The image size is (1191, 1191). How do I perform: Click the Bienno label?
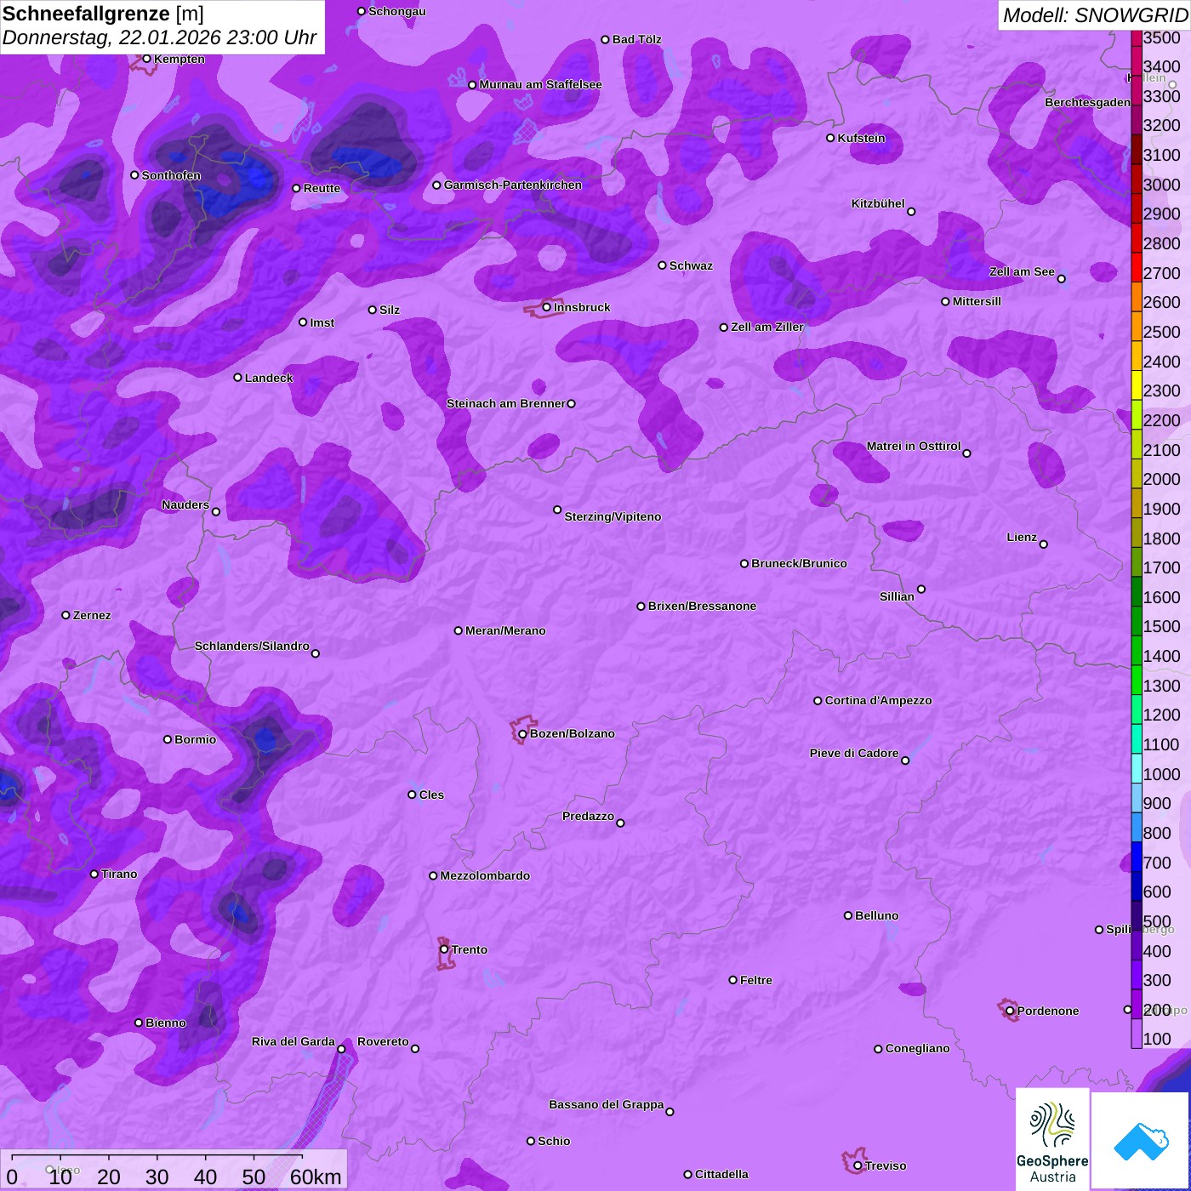coord(165,1023)
